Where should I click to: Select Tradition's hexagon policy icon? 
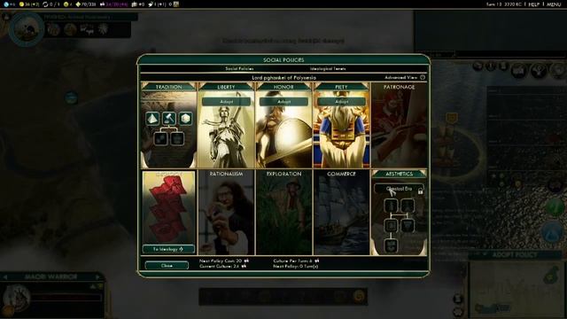pyautogui.click(x=185, y=119)
